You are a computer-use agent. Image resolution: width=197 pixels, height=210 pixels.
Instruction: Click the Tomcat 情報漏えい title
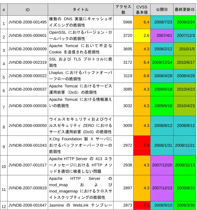tap(81, 106)
